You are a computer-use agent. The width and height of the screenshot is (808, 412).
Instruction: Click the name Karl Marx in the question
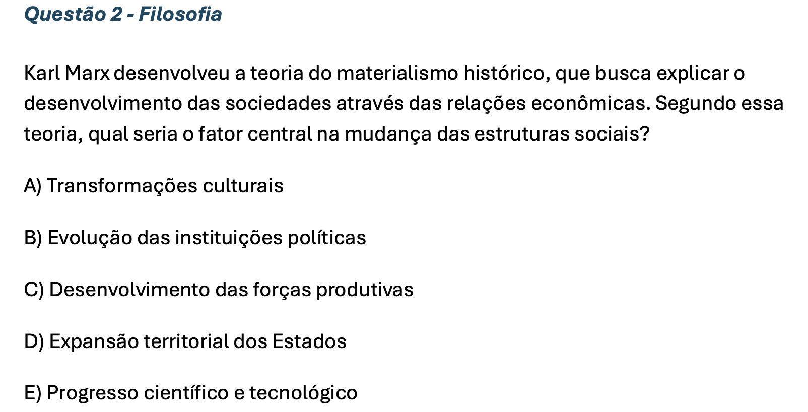pyautogui.click(x=66, y=74)
